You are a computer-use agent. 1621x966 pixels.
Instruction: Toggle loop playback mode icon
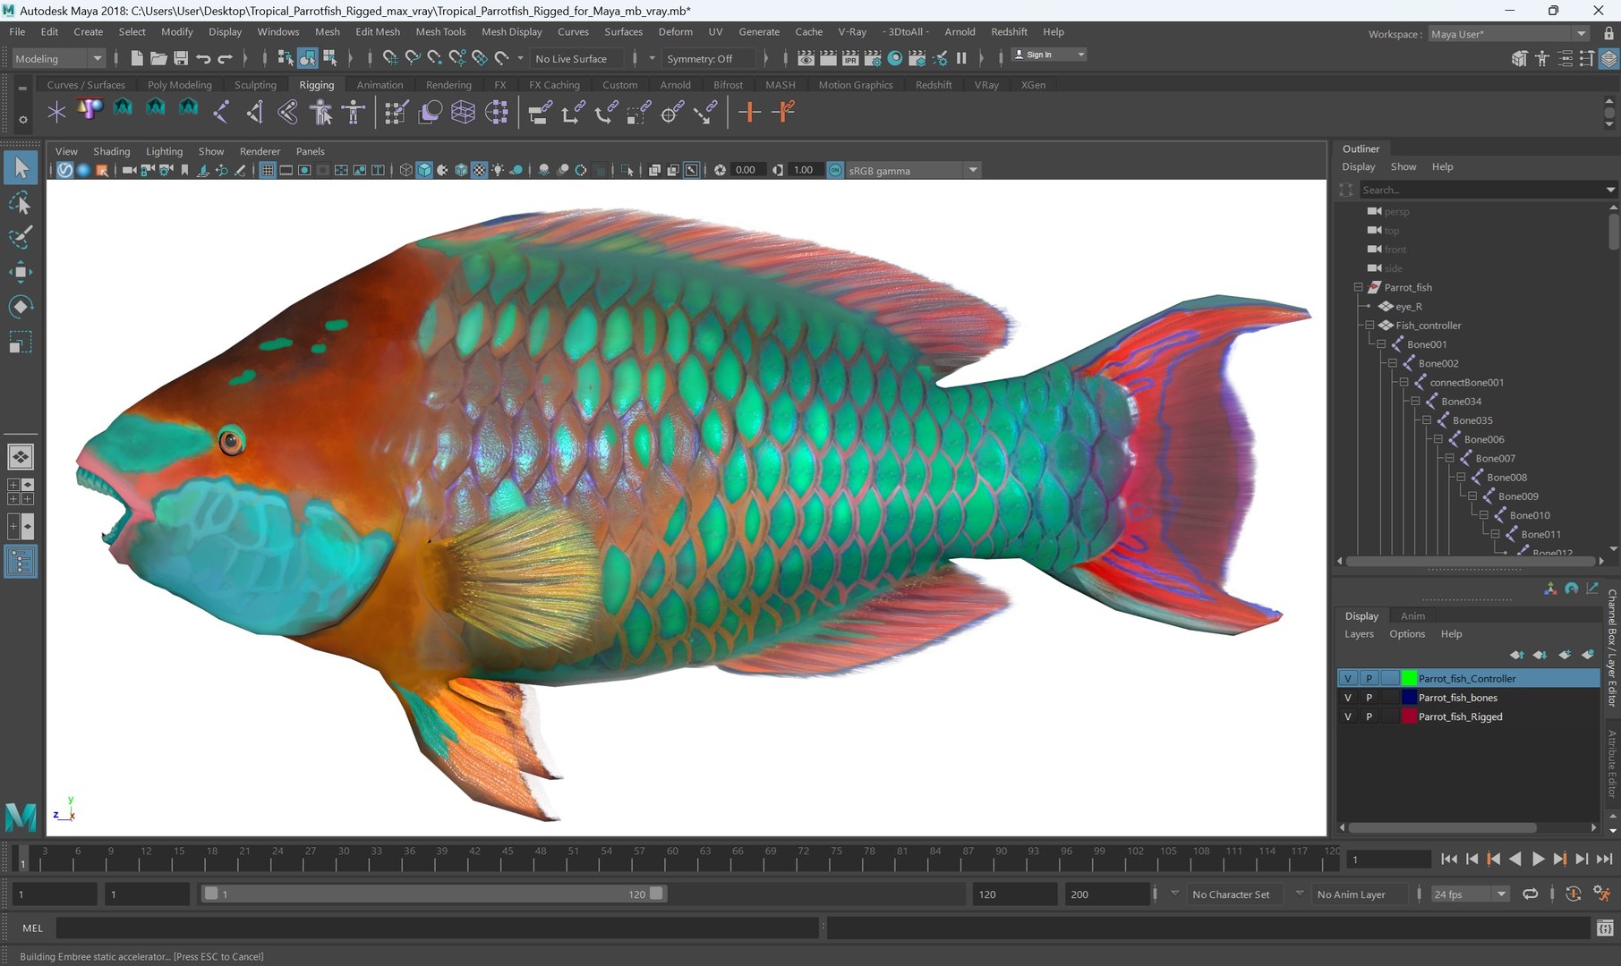1531,894
